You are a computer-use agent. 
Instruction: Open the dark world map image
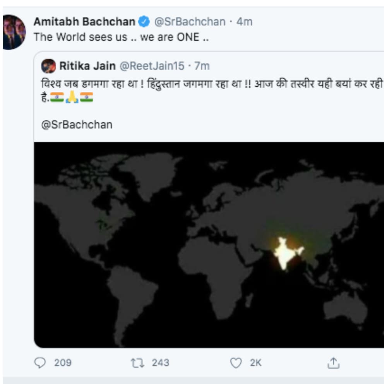[209, 245]
